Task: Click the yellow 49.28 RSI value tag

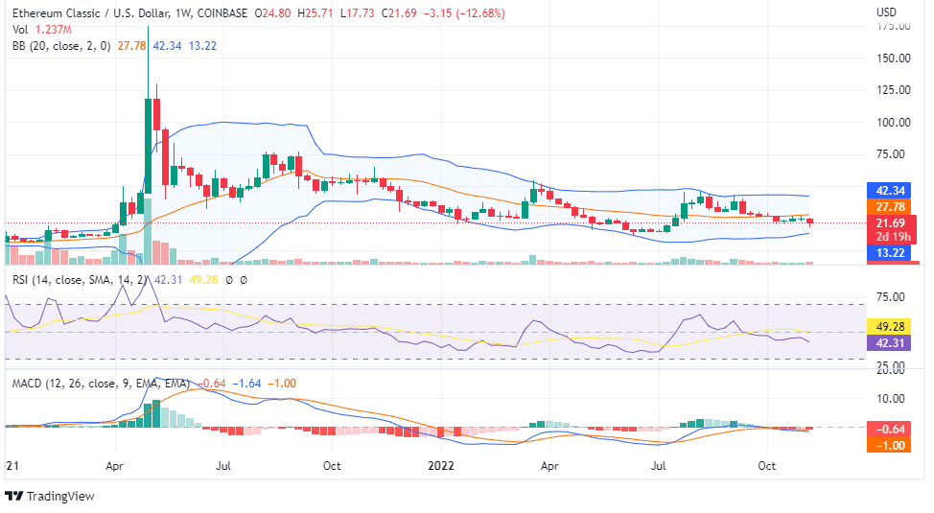Action: (890, 327)
